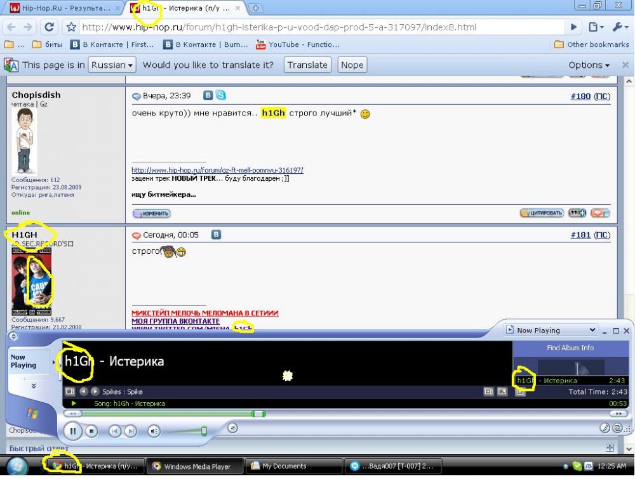Screen dimensions: 635x479
Task: Open the Chrome wrench settings menu
Action: point(620,27)
